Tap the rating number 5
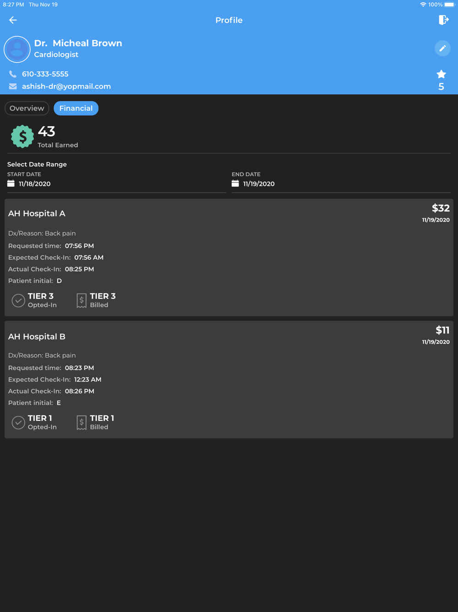This screenshot has width=458, height=612. (x=441, y=86)
